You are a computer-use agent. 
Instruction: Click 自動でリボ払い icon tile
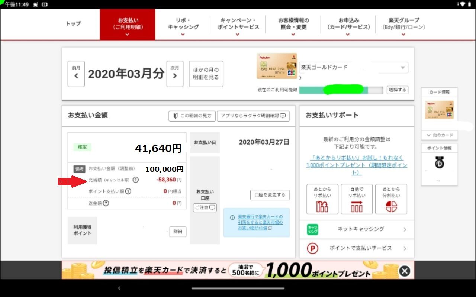[x=357, y=199]
